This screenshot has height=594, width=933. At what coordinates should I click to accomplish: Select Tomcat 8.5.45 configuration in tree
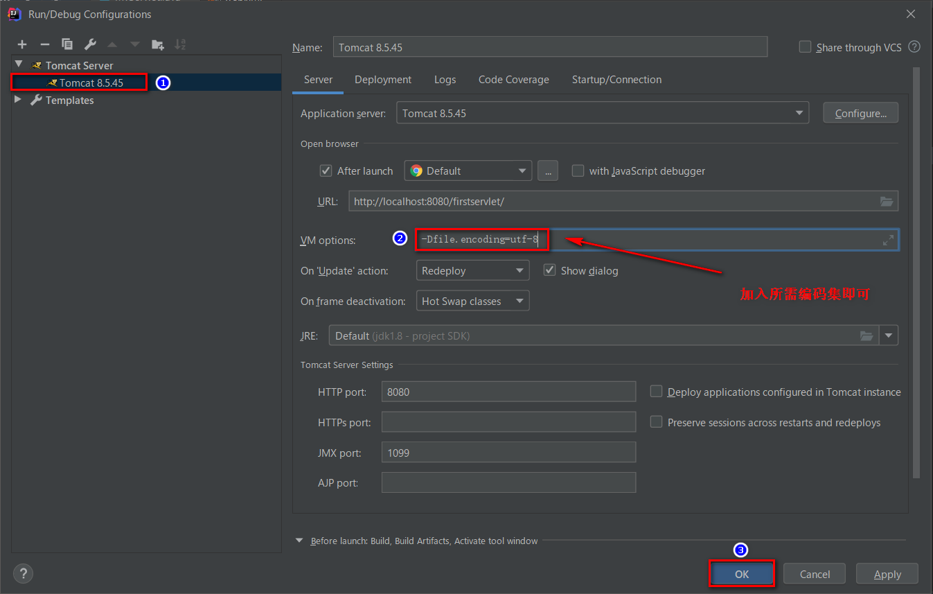coord(146,82)
